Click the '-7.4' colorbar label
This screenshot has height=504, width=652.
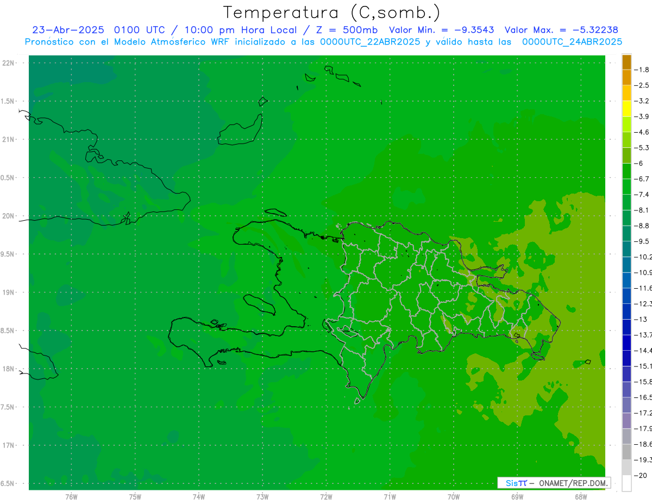point(642,195)
